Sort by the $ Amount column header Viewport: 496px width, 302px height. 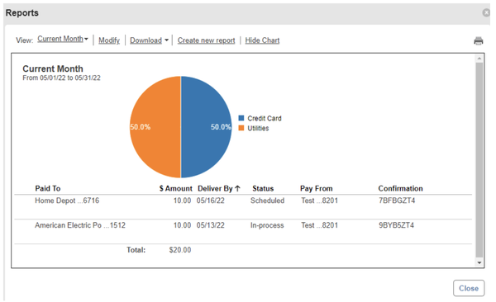175,189
